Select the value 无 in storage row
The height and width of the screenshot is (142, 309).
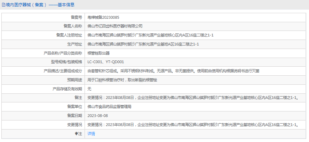point(89,89)
